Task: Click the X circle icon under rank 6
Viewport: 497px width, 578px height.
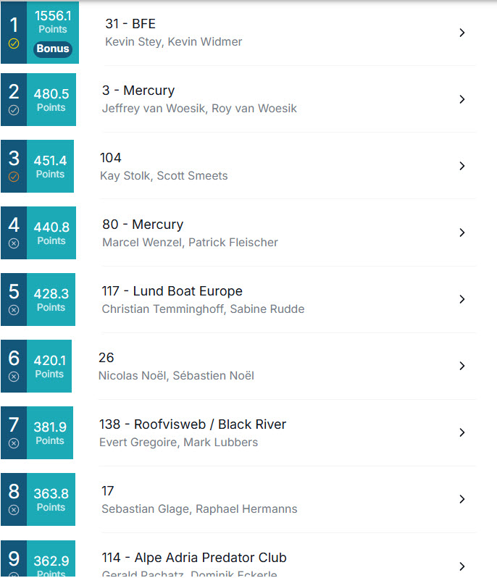Action: pos(13,377)
